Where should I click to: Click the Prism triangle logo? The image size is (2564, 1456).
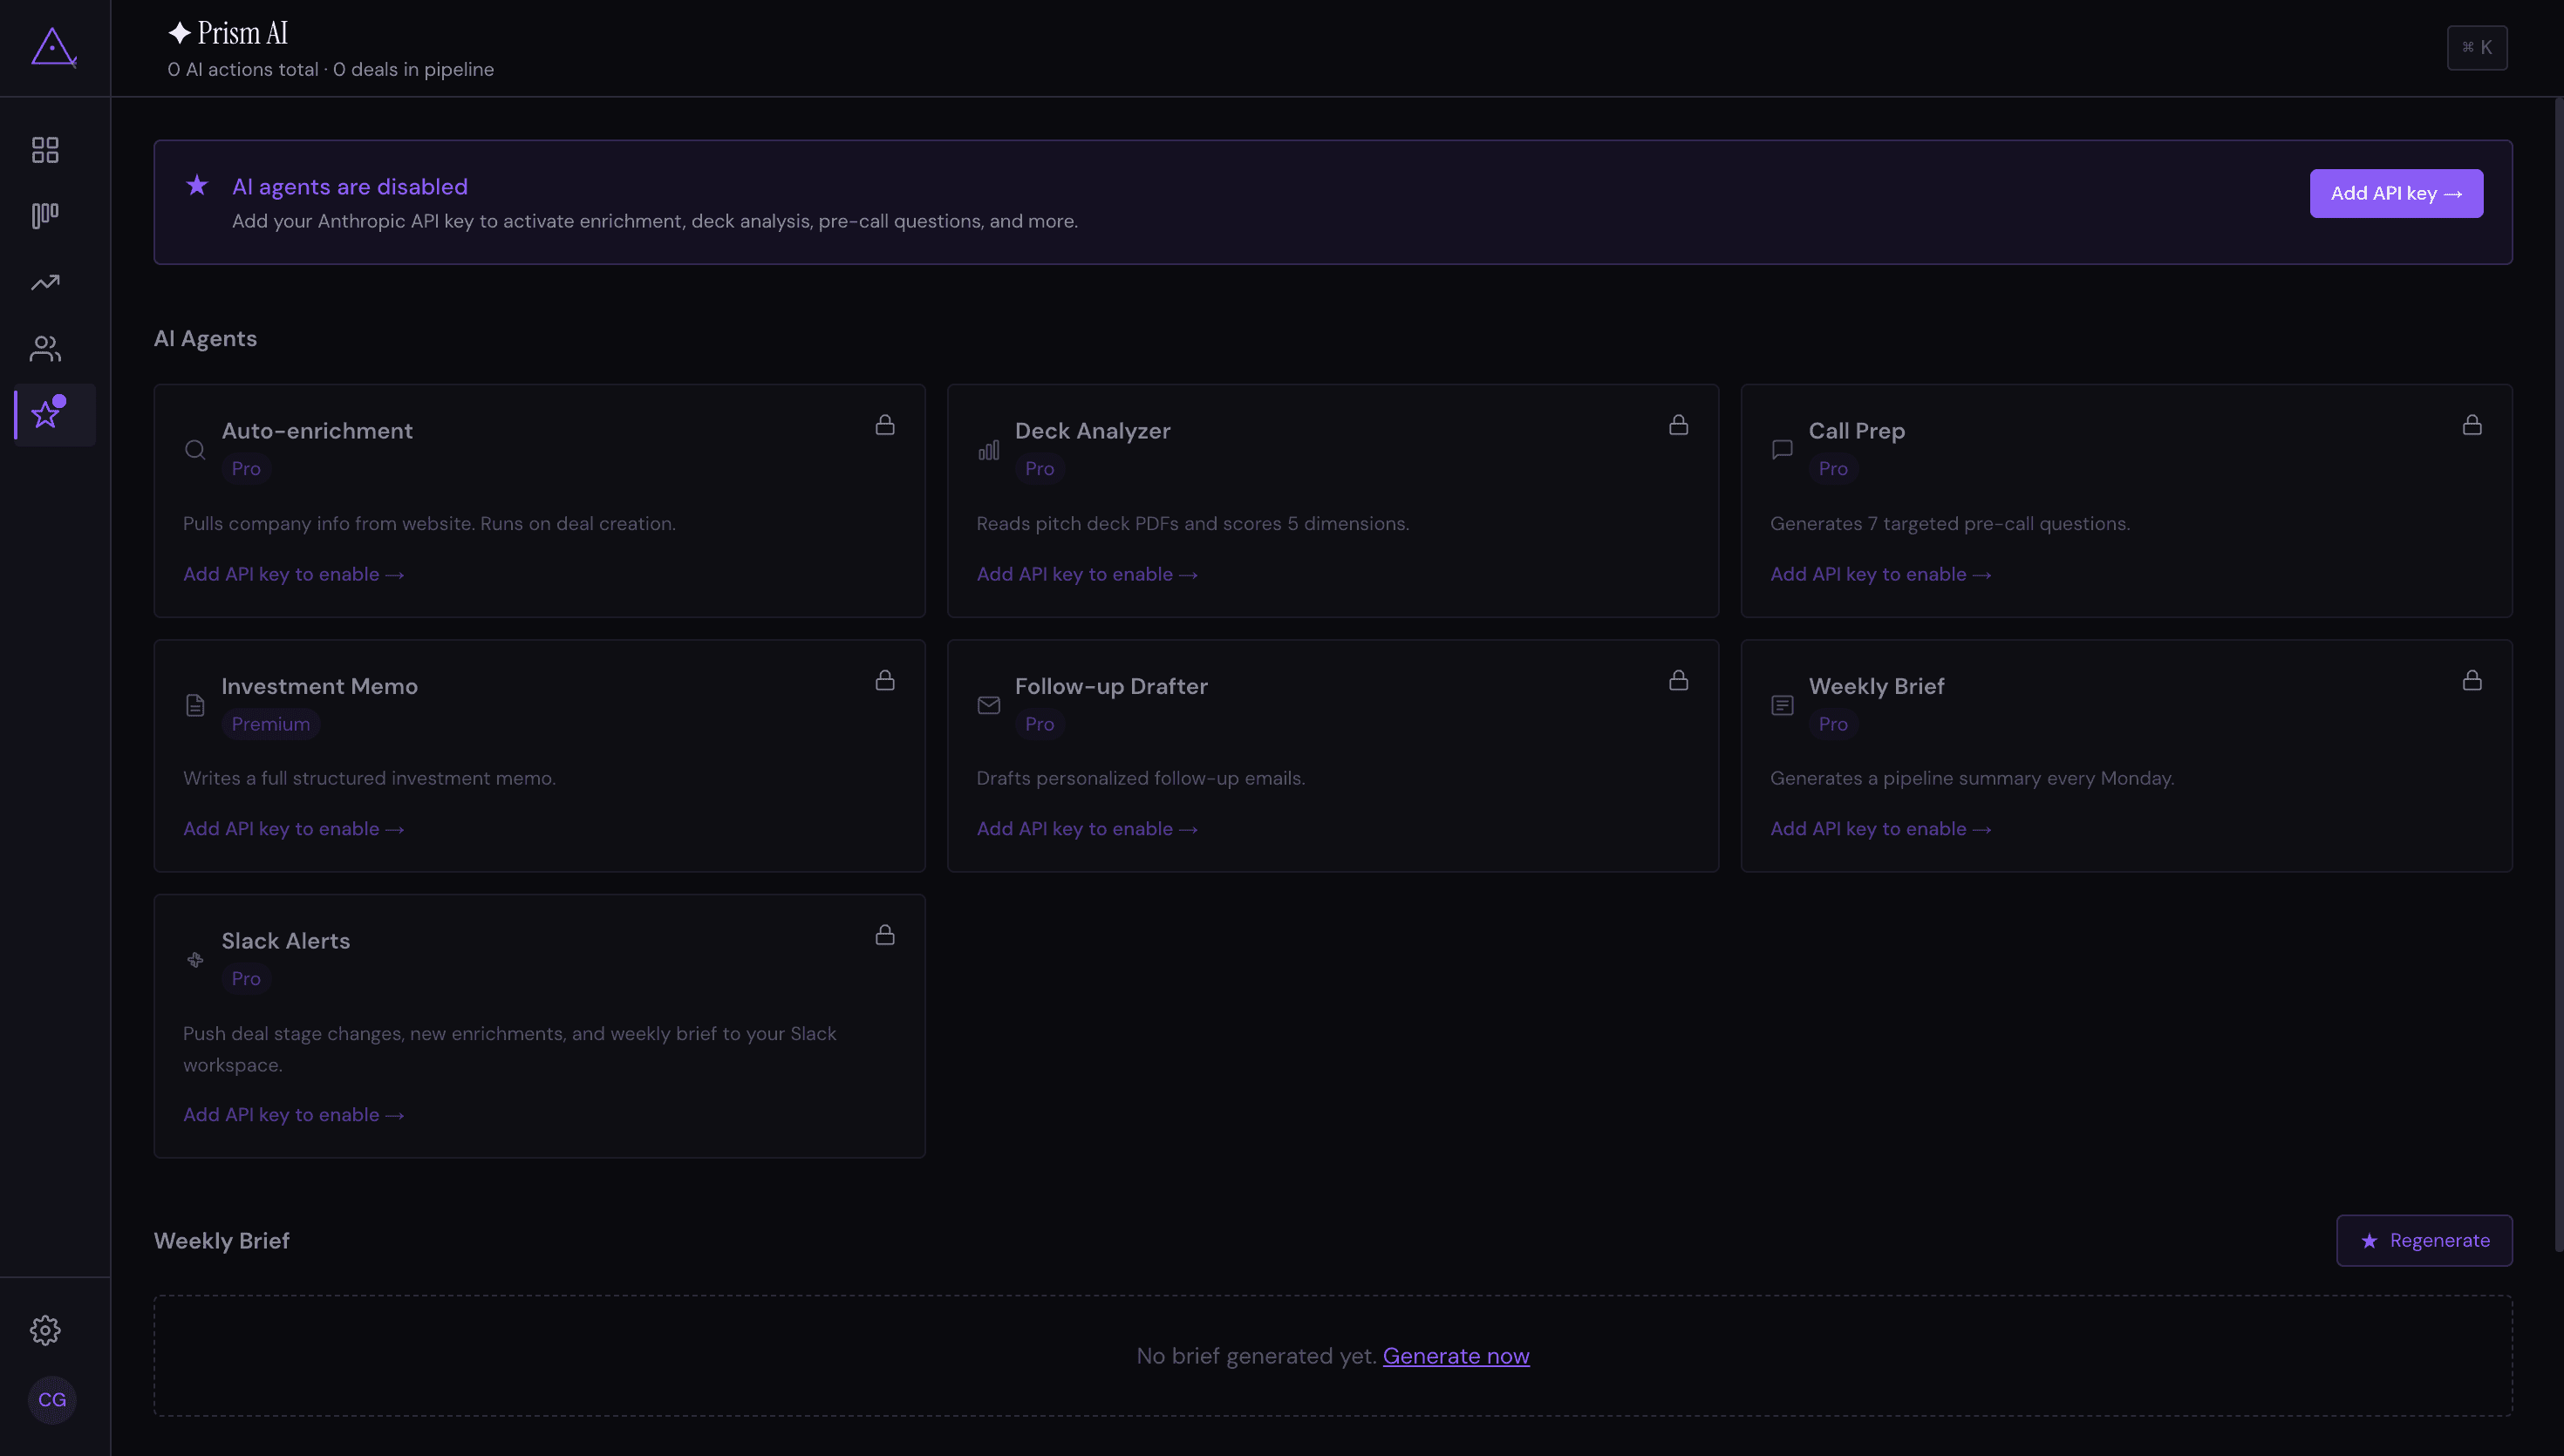53,47
